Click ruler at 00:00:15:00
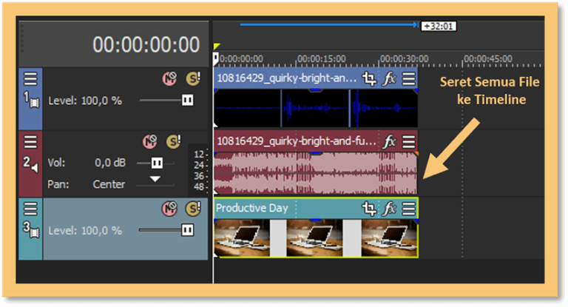Viewport: 568px width, 307px height. click(x=321, y=58)
